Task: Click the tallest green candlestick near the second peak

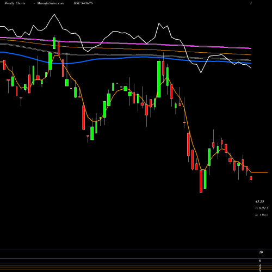Action: tap(159, 79)
